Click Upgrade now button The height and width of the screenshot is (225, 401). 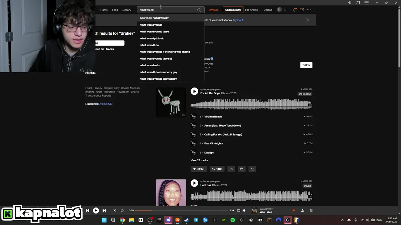pyautogui.click(x=233, y=10)
